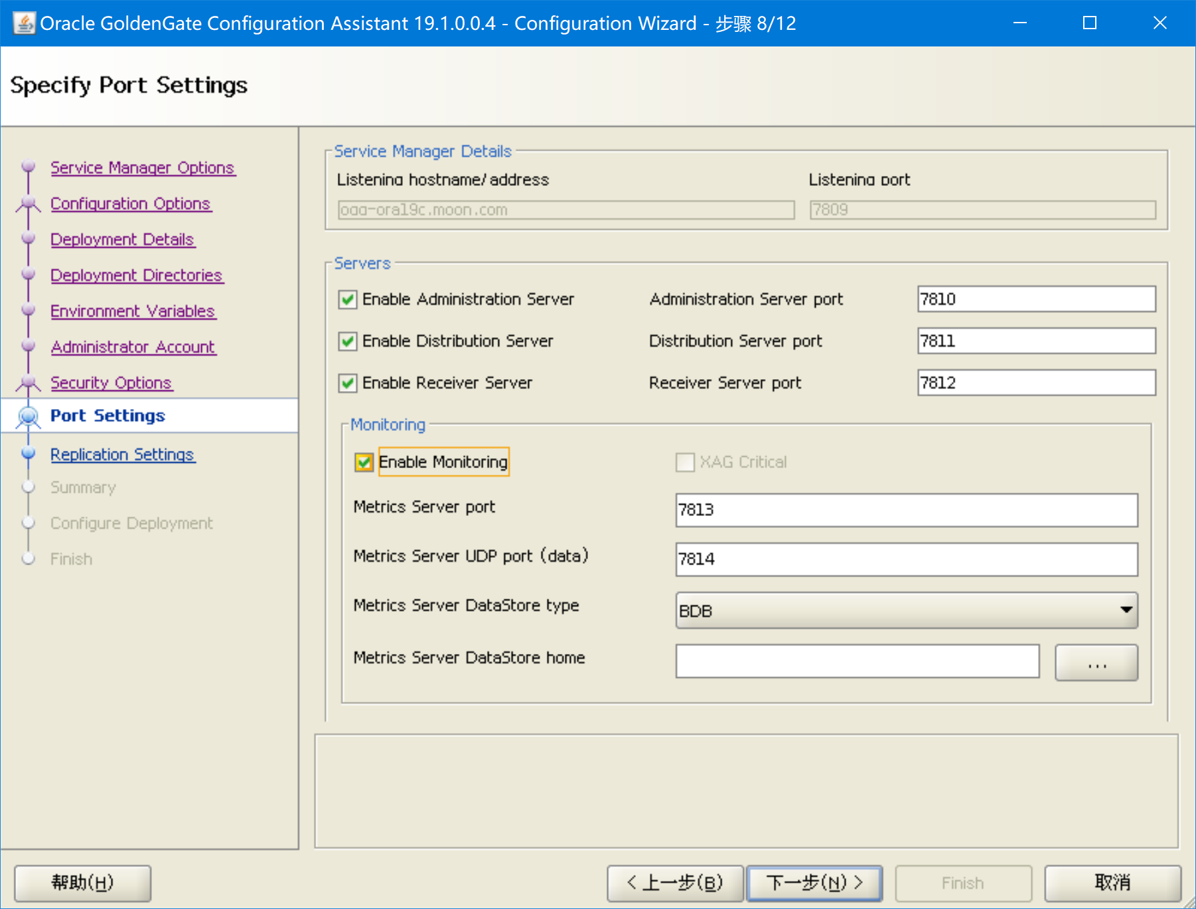Click the Metrics Server port field
1196x909 pixels.
pos(906,510)
